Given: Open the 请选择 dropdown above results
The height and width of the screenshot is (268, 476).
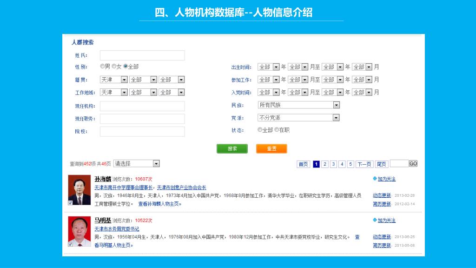Looking at the screenshot, I should [x=136, y=163].
